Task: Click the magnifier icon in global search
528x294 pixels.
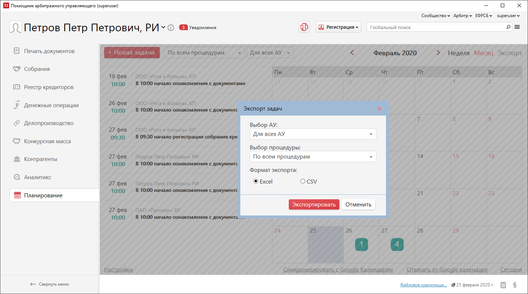Action: 508,27
